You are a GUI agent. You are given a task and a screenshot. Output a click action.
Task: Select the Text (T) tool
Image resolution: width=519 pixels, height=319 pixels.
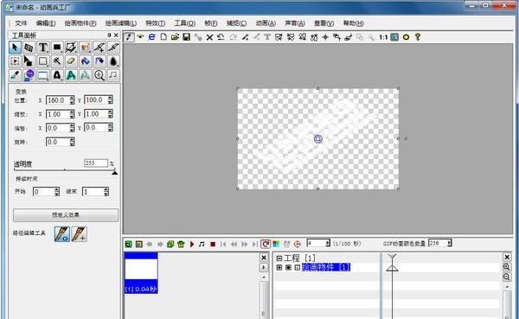coord(42,48)
